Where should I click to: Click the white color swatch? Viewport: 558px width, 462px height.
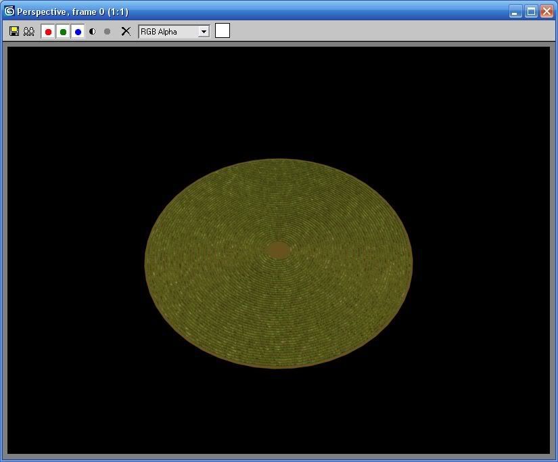coord(223,30)
